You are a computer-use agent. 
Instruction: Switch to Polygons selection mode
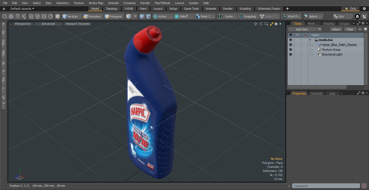coord(113,16)
